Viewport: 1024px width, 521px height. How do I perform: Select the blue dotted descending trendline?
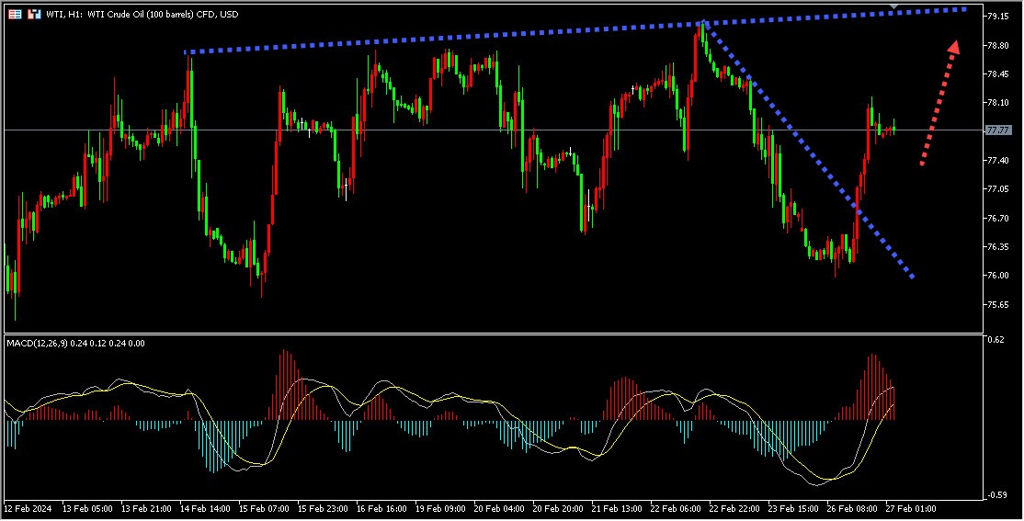(x=809, y=150)
